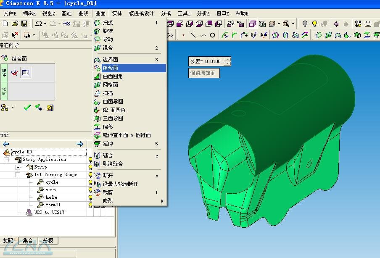The width and height of the screenshot is (380, 258).
Task: Open an existing file with the folder icon
Action: [x=15, y=24]
